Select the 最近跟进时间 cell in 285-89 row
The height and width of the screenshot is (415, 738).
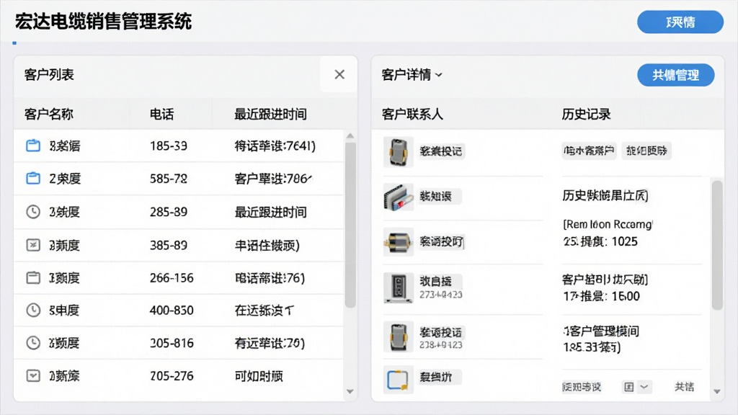(x=271, y=213)
